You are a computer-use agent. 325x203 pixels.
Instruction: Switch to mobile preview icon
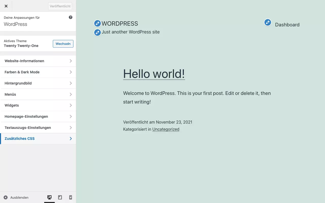click(x=71, y=197)
